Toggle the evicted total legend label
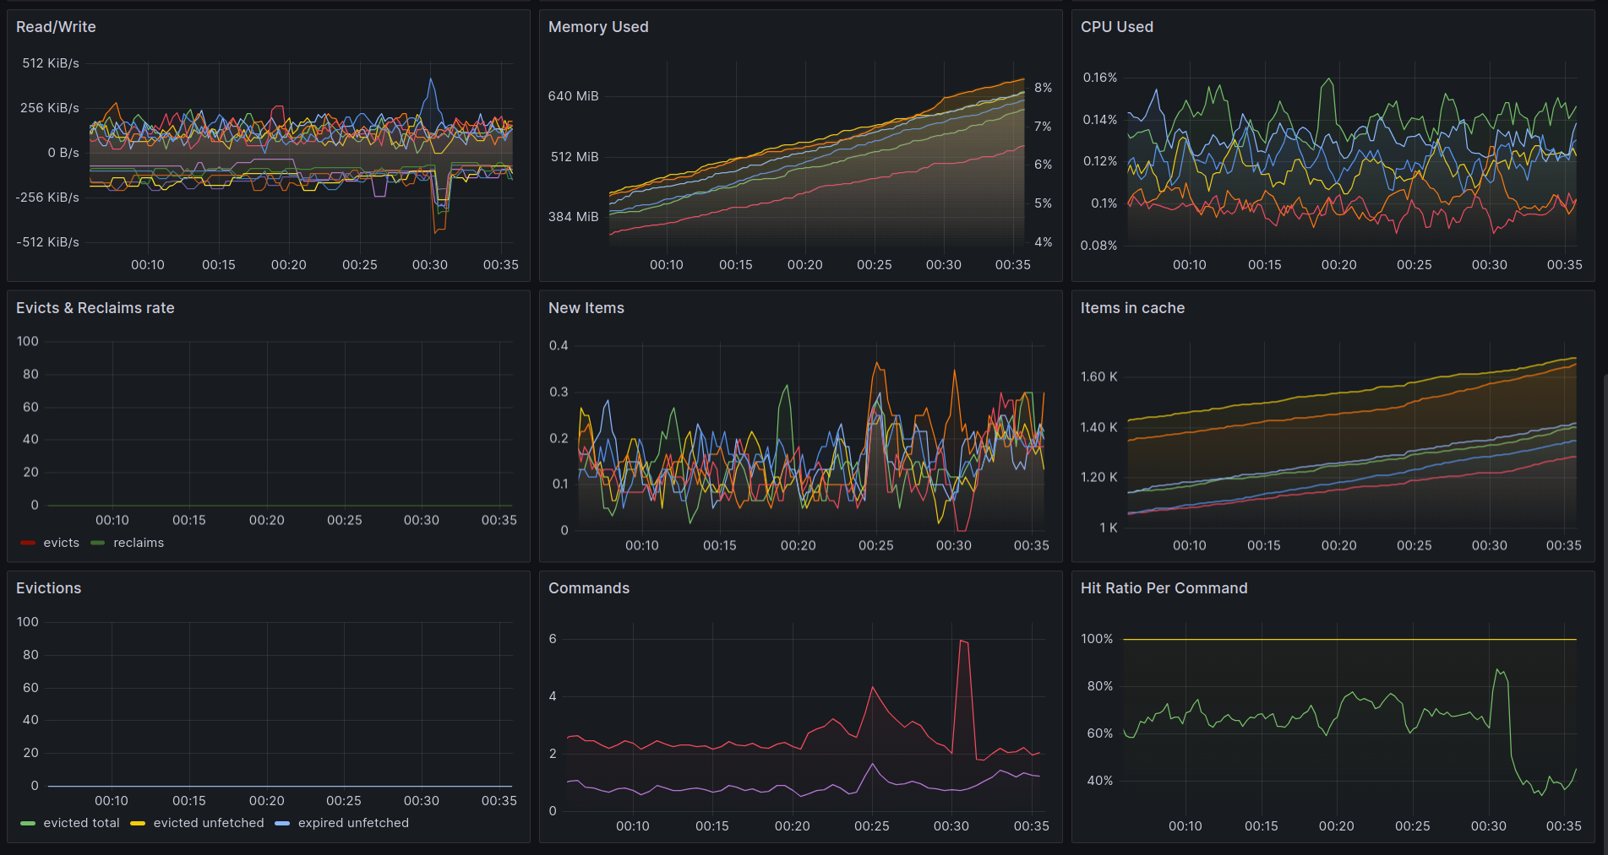This screenshot has width=1608, height=855. 82,823
